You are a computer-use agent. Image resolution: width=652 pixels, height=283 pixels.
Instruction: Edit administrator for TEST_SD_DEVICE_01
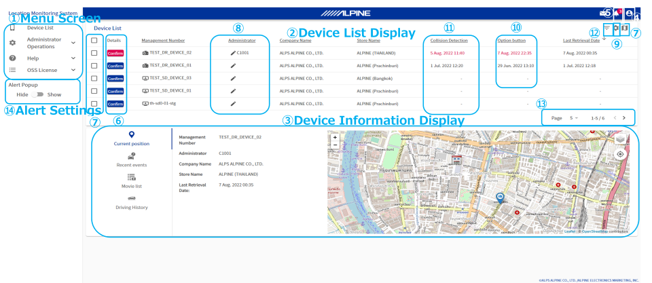(233, 91)
